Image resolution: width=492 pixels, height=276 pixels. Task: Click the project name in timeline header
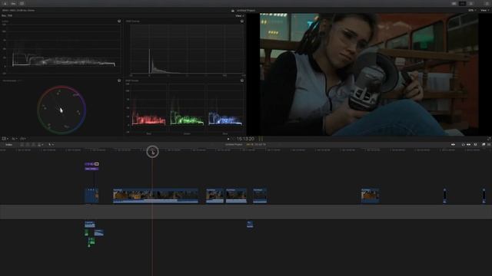(234, 145)
